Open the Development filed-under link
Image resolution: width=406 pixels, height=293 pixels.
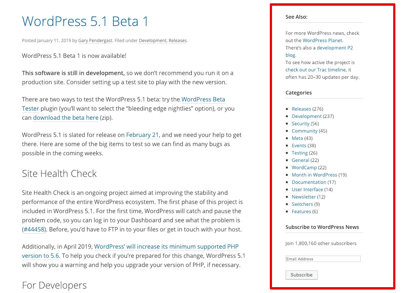(x=152, y=41)
